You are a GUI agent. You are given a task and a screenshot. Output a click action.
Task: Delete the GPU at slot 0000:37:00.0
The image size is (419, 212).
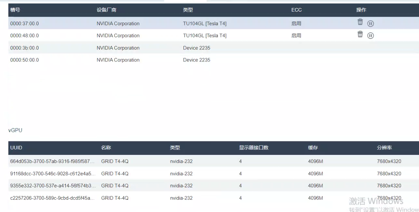(360, 22)
